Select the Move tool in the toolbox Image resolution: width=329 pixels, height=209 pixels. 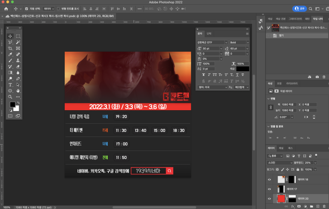coord(10,36)
